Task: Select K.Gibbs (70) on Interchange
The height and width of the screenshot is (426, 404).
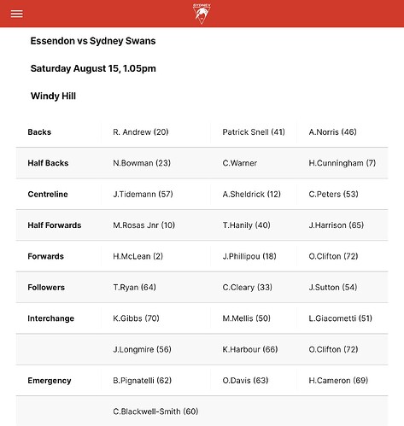Action: [136, 318]
